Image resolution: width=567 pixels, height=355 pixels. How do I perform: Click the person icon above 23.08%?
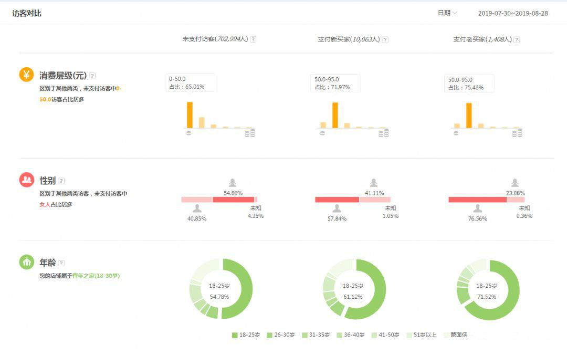pyautogui.click(x=515, y=183)
